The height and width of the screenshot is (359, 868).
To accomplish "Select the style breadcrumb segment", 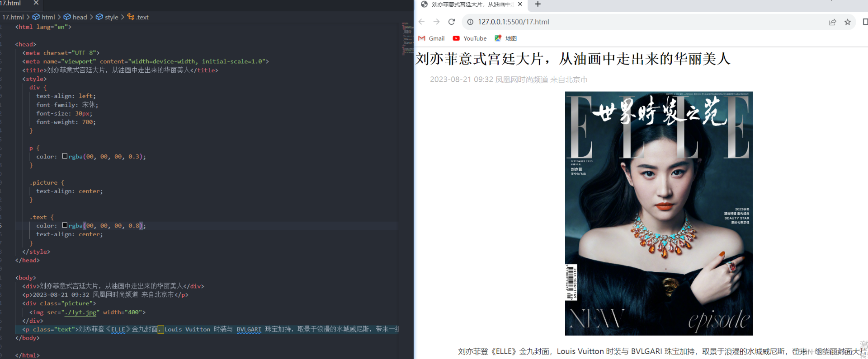I will [107, 17].
